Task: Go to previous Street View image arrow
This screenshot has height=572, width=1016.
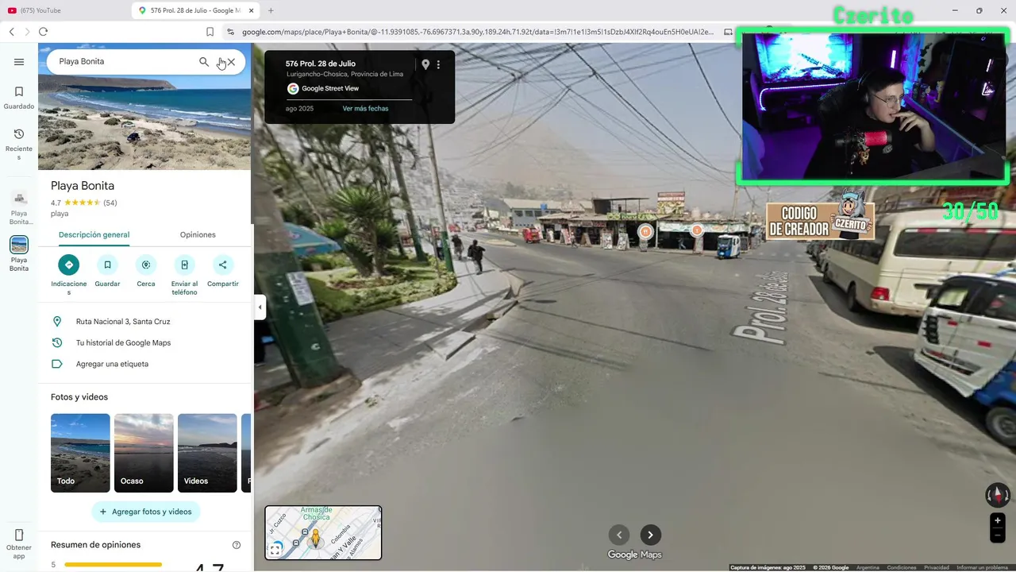Action: [619, 535]
